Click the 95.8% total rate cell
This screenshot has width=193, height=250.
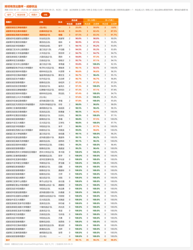(x=78, y=64)
